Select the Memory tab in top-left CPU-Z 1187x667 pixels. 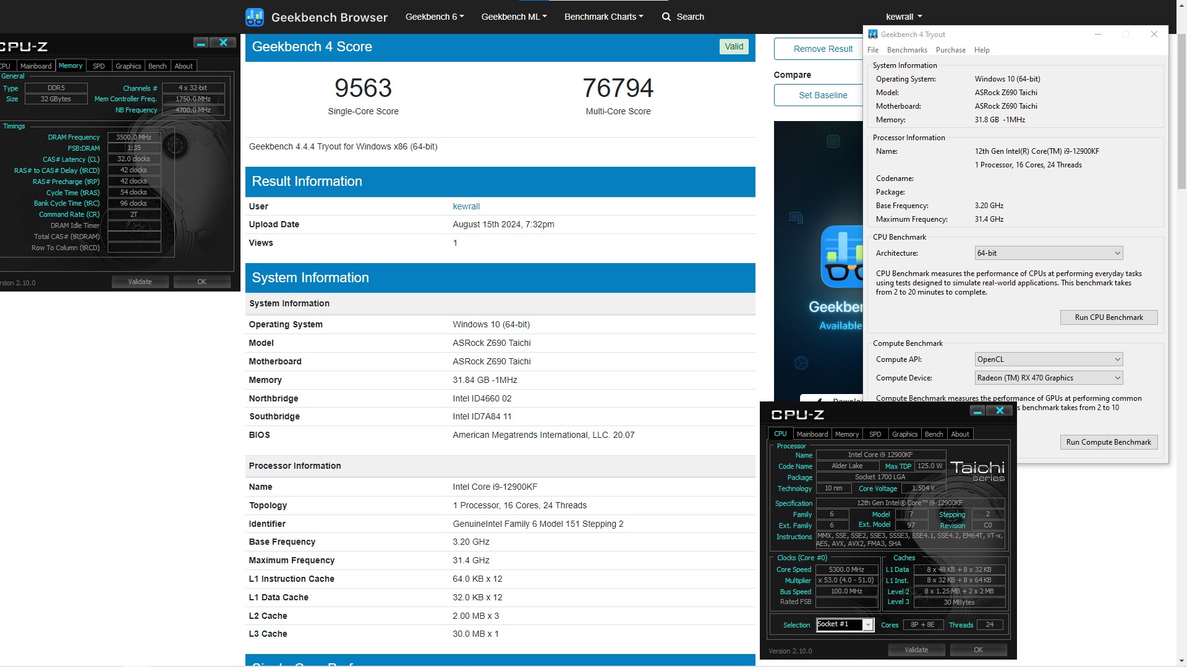(x=70, y=65)
